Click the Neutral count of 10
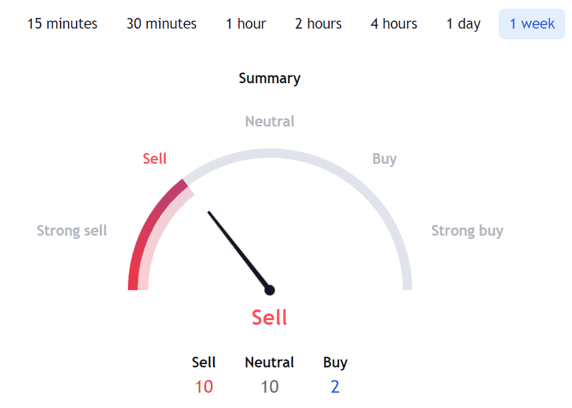Image resolution: width=572 pixels, height=408 pixels. click(270, 387)
